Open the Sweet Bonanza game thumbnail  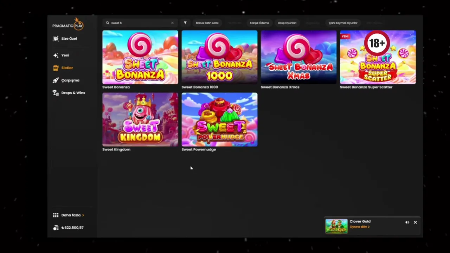(140, 57)
